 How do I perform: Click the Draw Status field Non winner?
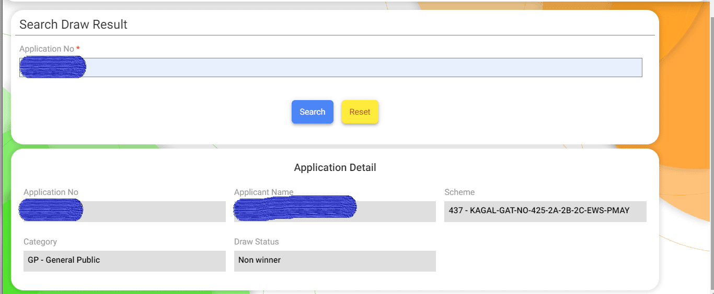(335, 261)
